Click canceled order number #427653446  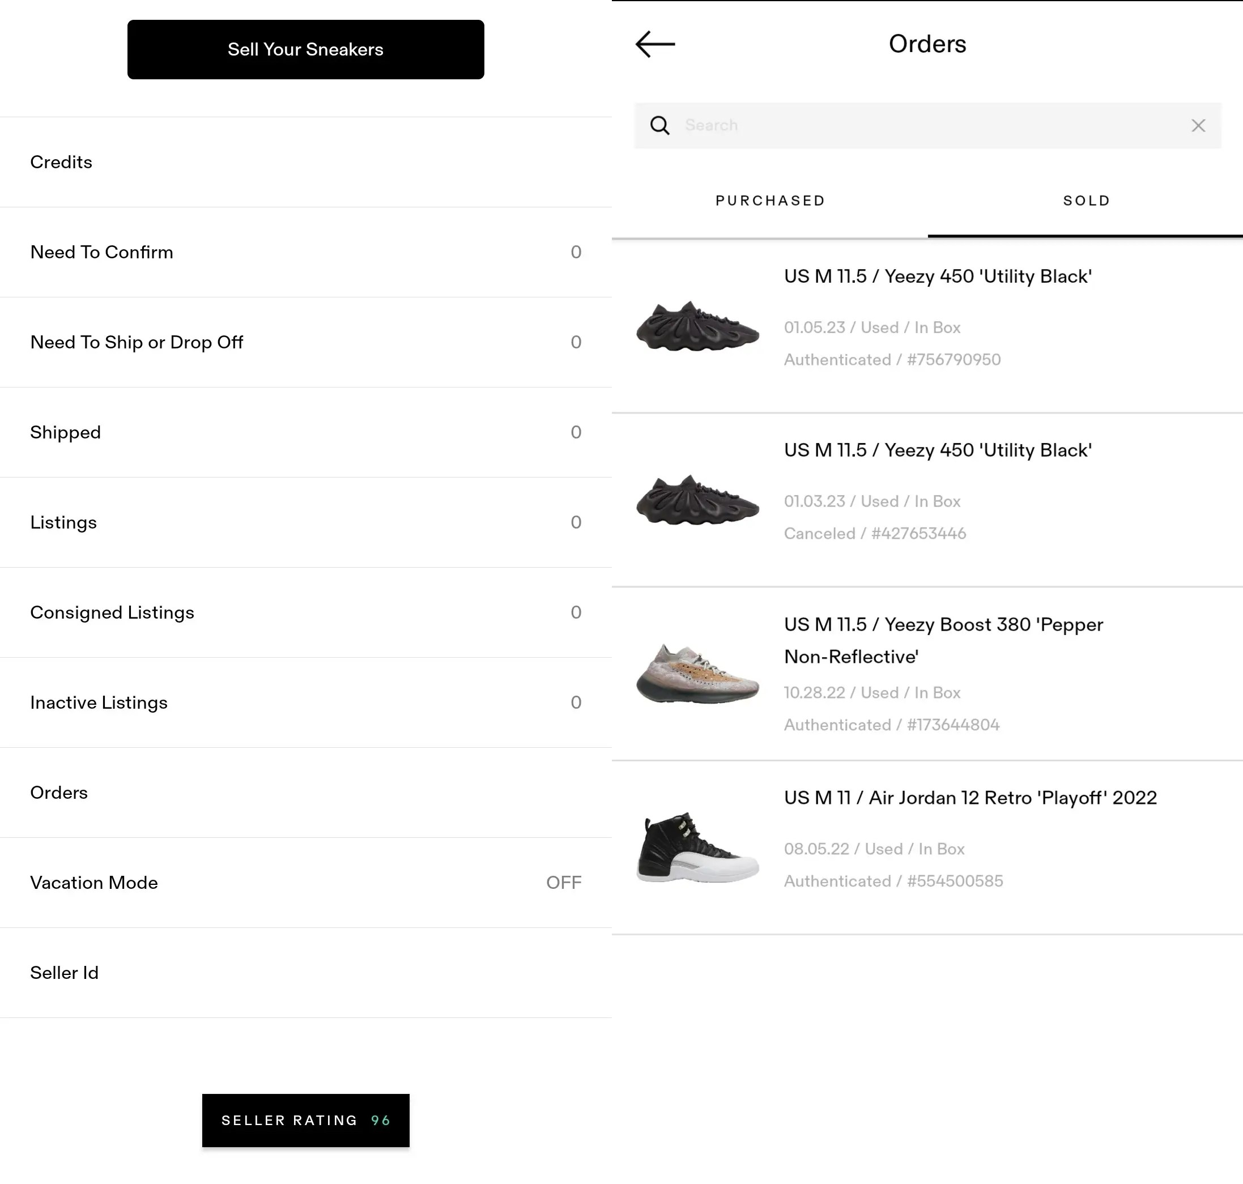click(x=918, y=533)
